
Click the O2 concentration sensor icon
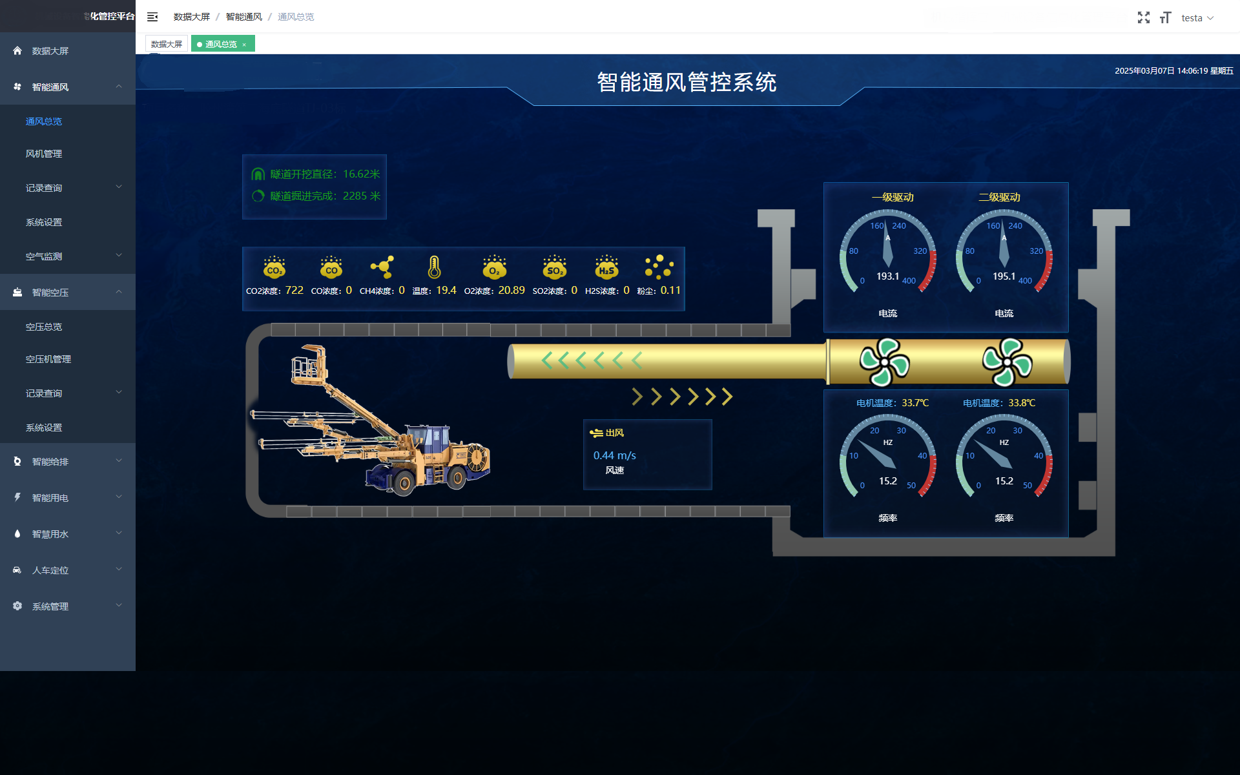pyautogui.click(x=494, y=267)
